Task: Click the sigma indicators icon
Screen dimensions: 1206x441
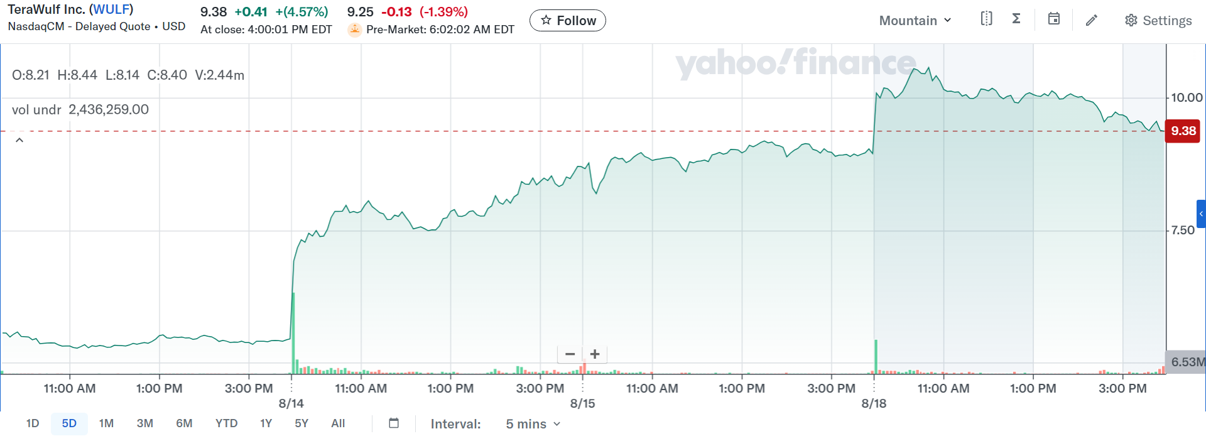Action: tap(1018, 19)
